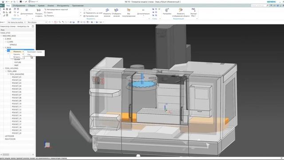284x160 pixels.
Task: Switch to the Инструменты ribbon tab
Action: [63, 6]
